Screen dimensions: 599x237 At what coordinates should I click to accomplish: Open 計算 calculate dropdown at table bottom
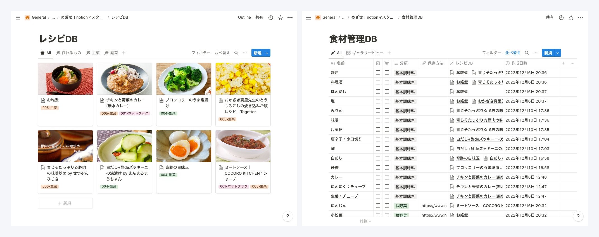coord(365,221)
